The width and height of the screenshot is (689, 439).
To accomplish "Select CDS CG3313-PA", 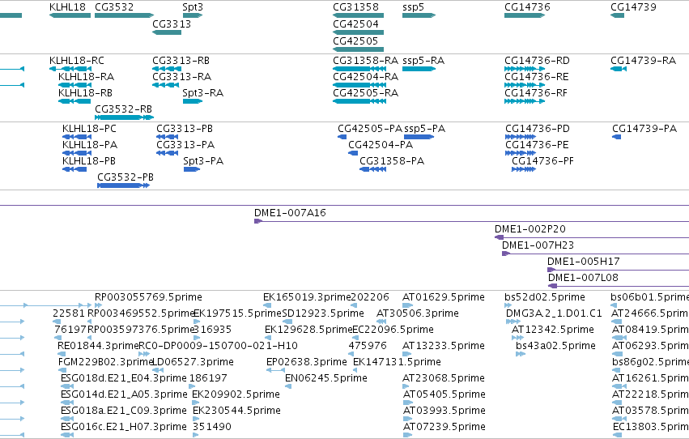I will pyautogui.click(x=168, y=153).
